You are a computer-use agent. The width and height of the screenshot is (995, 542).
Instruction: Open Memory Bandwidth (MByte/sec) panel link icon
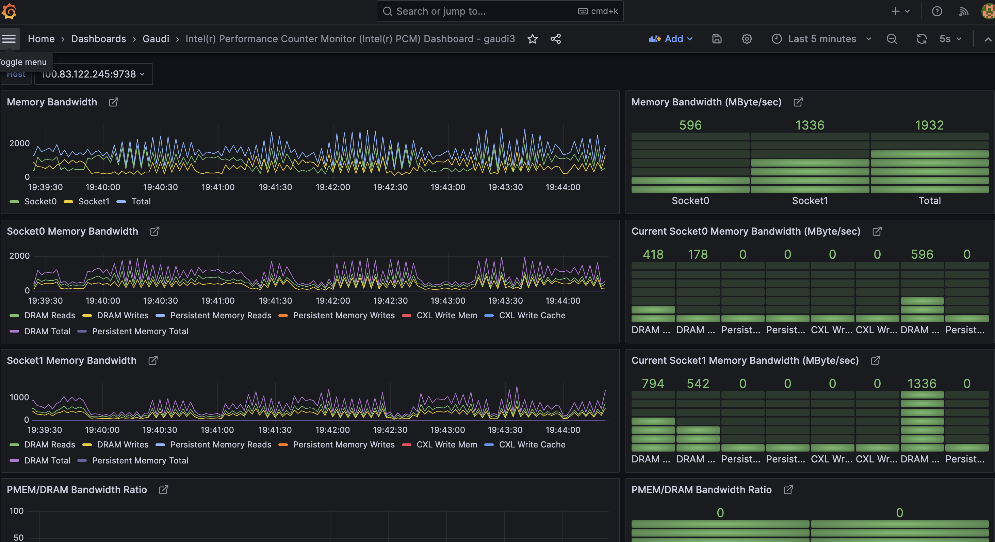798,102
